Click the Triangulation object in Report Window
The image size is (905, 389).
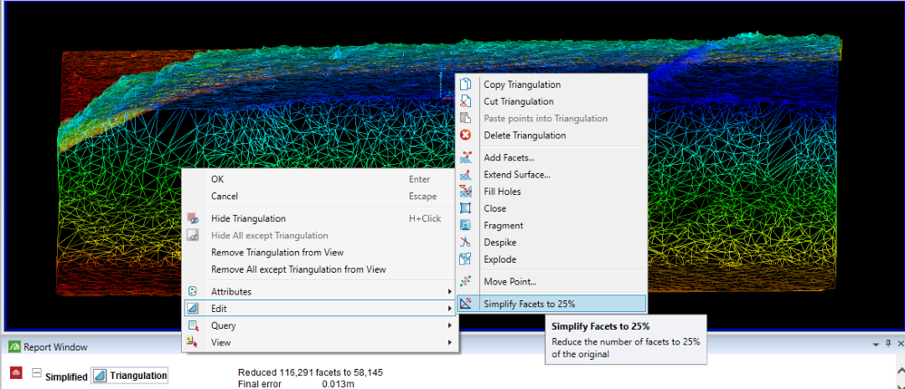pyautogui.click(x=130, y=376)
